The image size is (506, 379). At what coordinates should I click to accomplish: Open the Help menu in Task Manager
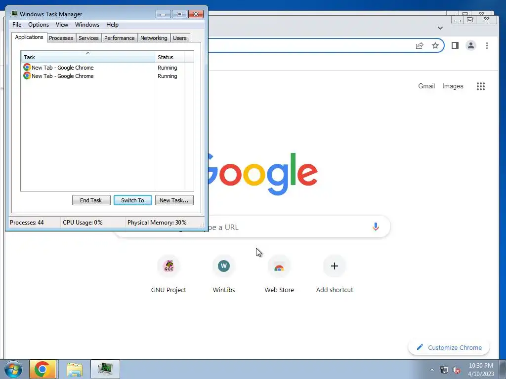tap(112, 25)
